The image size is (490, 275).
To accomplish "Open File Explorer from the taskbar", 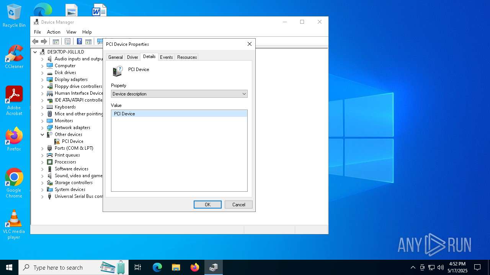I will tap(176, 267).
